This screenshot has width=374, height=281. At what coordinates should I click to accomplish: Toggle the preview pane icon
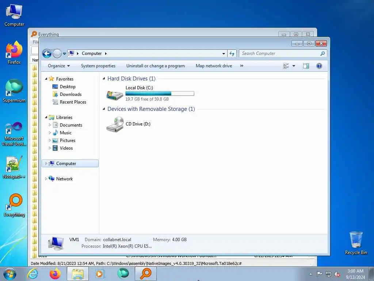306,66
